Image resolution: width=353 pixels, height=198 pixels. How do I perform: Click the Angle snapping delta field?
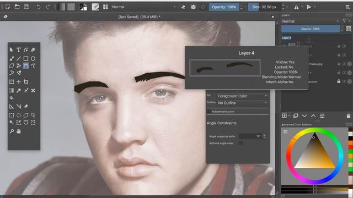pyautogui.click(x=251, y=136)
